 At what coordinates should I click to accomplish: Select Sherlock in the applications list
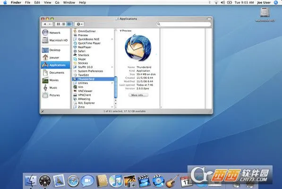[x=93, y=55]
